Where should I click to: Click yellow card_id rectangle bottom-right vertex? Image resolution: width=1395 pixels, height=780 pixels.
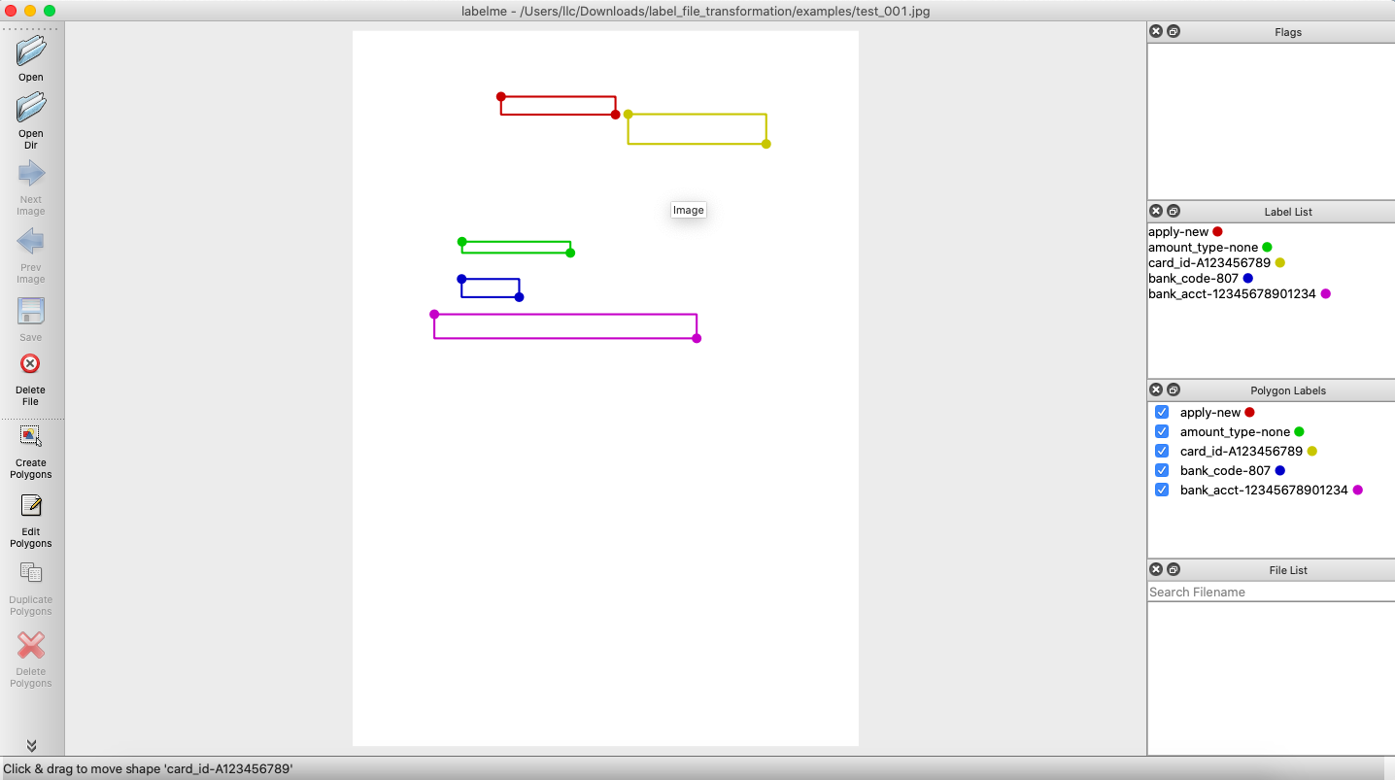(x=766, y=144)
